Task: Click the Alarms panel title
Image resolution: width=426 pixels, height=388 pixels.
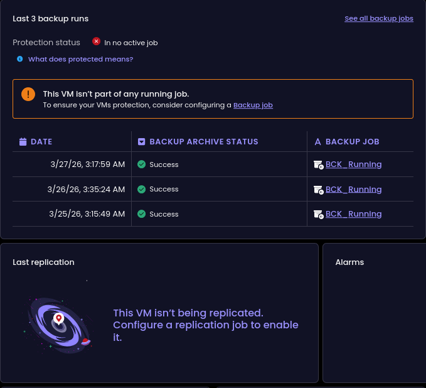Action: pyautogui.click(x=349, y=262)
